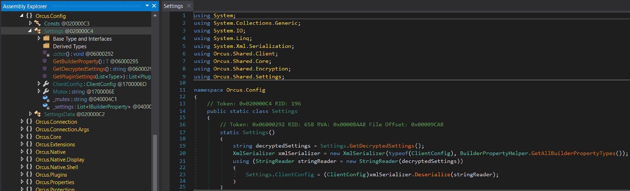Click the GetPluginSettings method icon
Image resolution: width=630 pixels, height=191 pixels.
coord(45,76)
